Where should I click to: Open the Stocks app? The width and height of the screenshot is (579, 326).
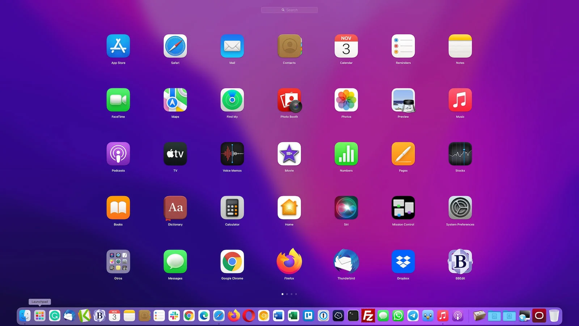pyautogui.click(x=460, y=154)
